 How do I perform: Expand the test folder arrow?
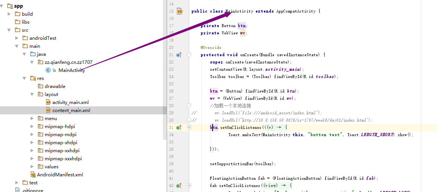tap(17, 183)
